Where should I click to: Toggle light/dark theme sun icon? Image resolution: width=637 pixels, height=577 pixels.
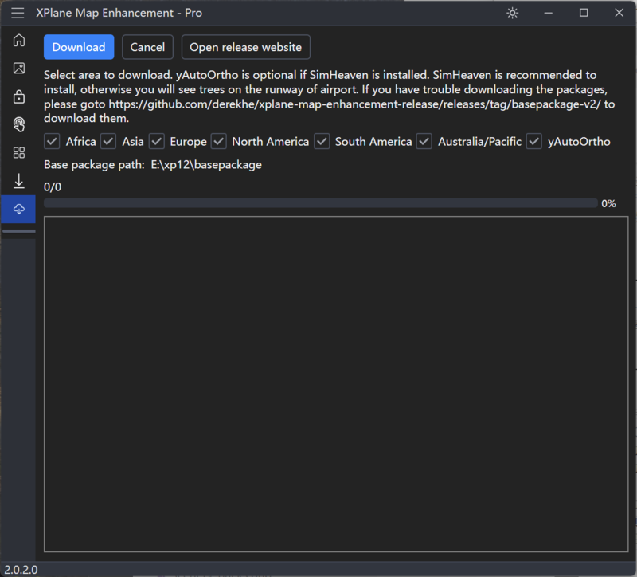click(512, 13)
